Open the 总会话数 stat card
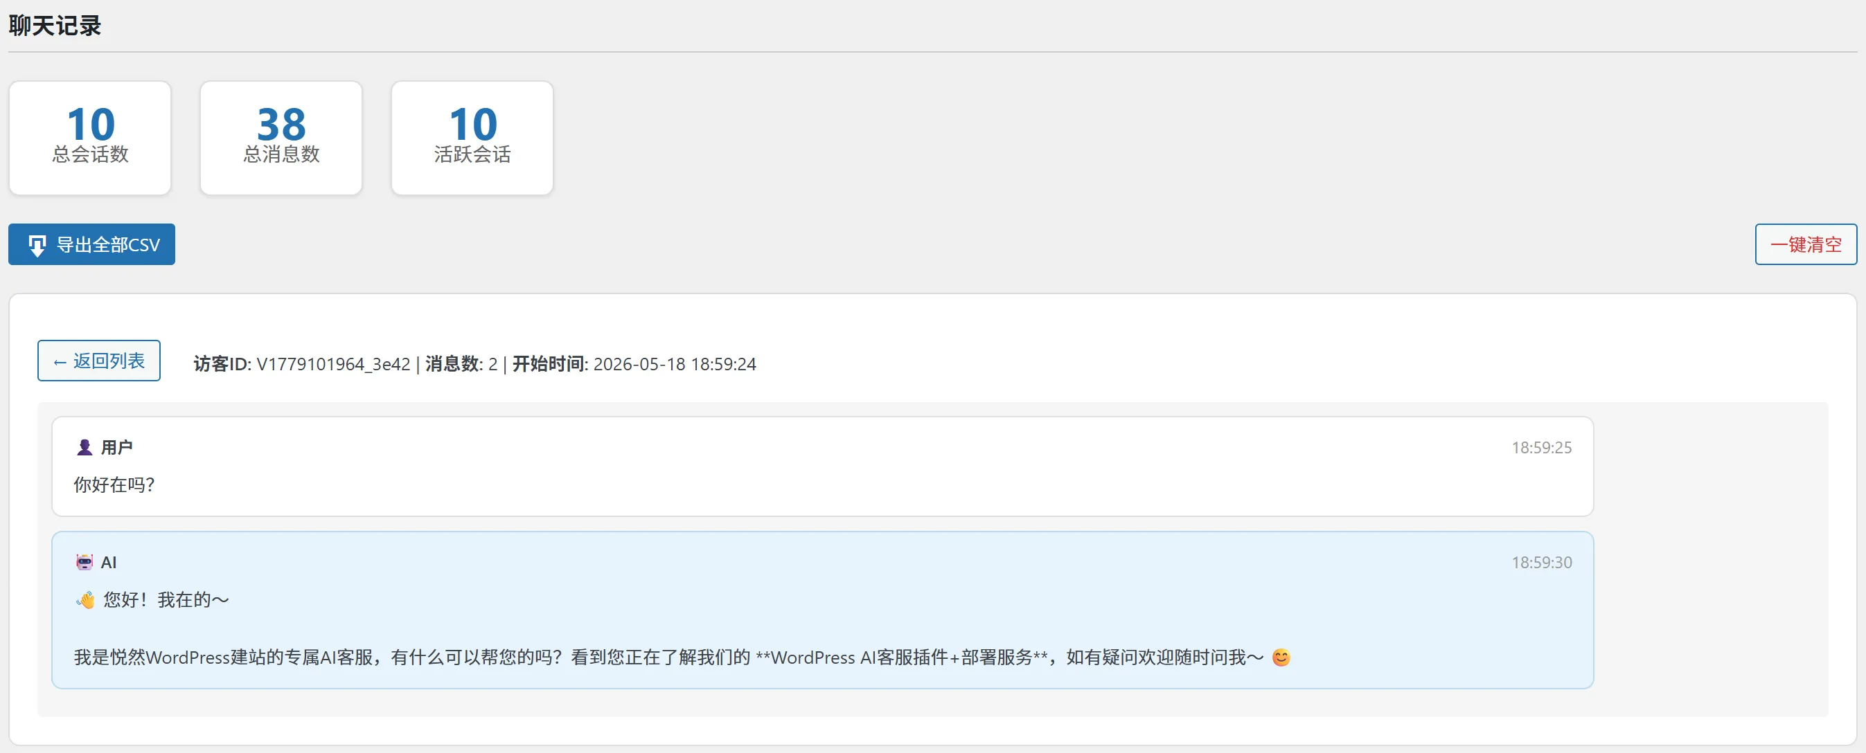 tap(90, 138)
